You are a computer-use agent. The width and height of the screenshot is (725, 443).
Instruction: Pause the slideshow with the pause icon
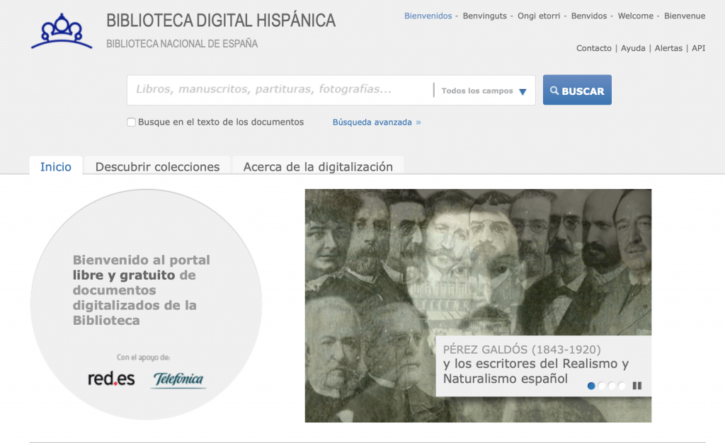tap(637, 385)
